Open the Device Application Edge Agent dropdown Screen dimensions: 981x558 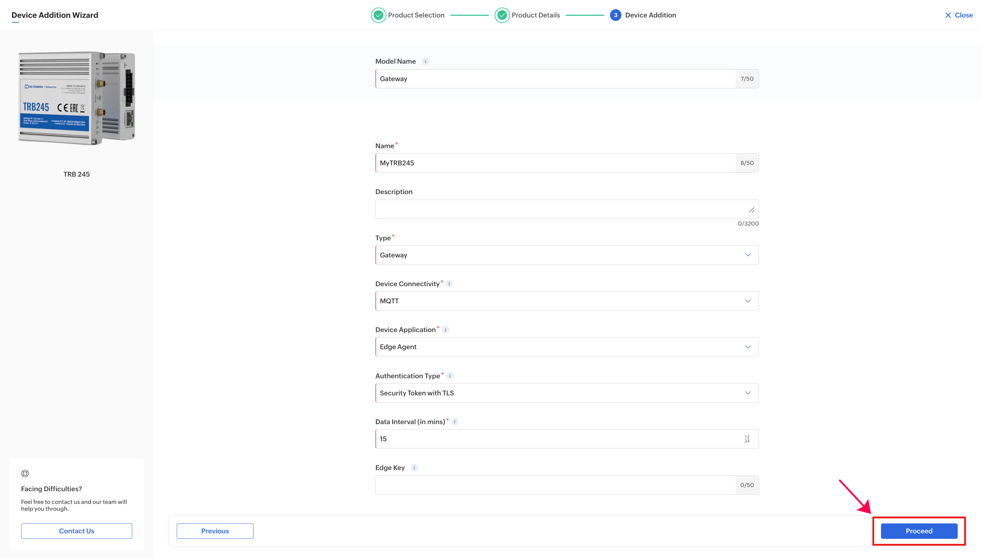[x=567, y=347]
